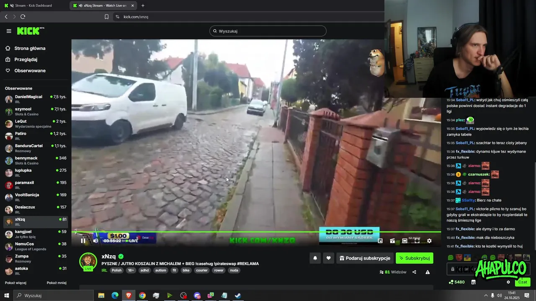Show hidden tray icons chevron
Image resolution: width=536 pixels, height=301 pixels.
pyautogui.click(x=486, y=296)
